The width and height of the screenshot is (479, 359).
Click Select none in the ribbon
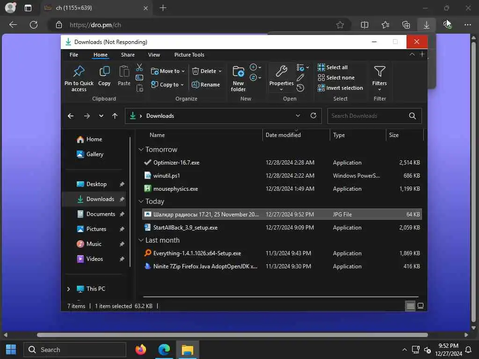pyautogui.click(x=336, y=78)
